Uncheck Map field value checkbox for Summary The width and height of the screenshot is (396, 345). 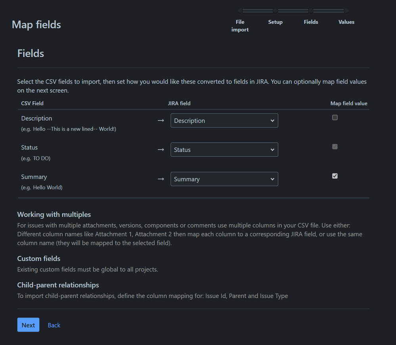pos(335,176)
